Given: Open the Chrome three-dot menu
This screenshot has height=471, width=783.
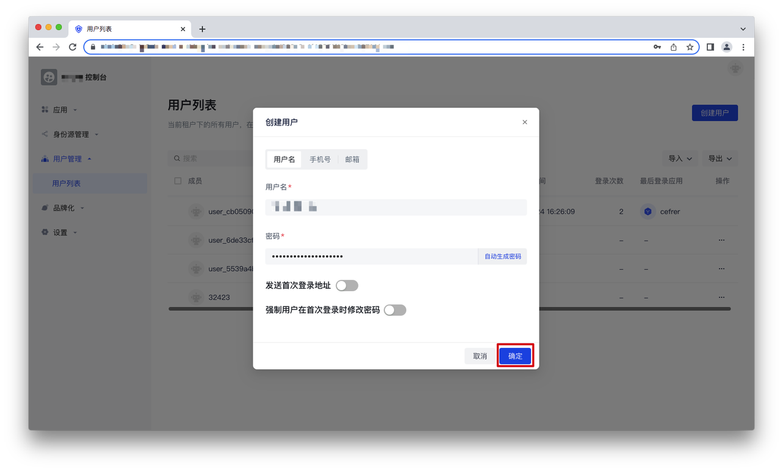Looking at the screenshot, I should 743,47.
